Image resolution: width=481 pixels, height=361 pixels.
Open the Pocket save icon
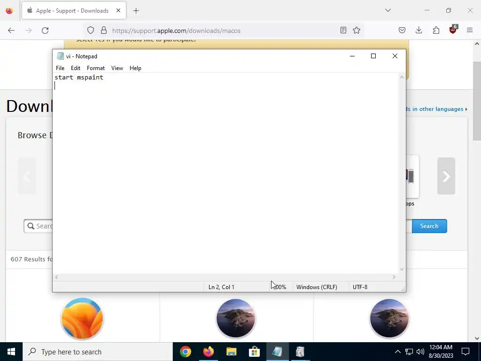coord(402,30)
